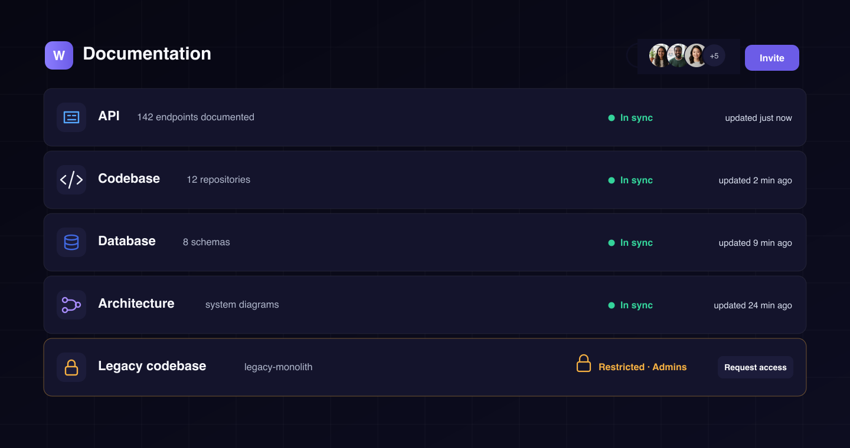Click the Documentation page heading
The width and height of the screenshot is (850, 448).
[x=147, y=54]
